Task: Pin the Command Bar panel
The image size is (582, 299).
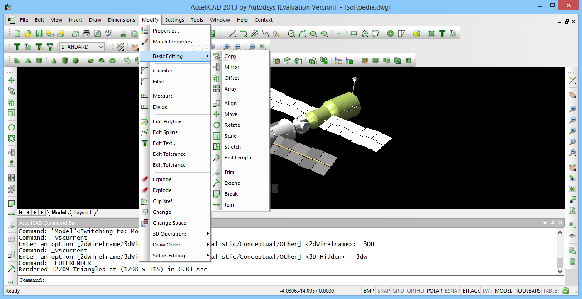Action: [x=553, y=223]
